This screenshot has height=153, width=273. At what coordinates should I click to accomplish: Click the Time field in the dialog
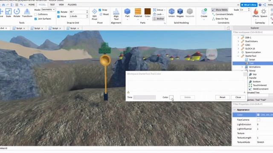[x=145, y=97]
